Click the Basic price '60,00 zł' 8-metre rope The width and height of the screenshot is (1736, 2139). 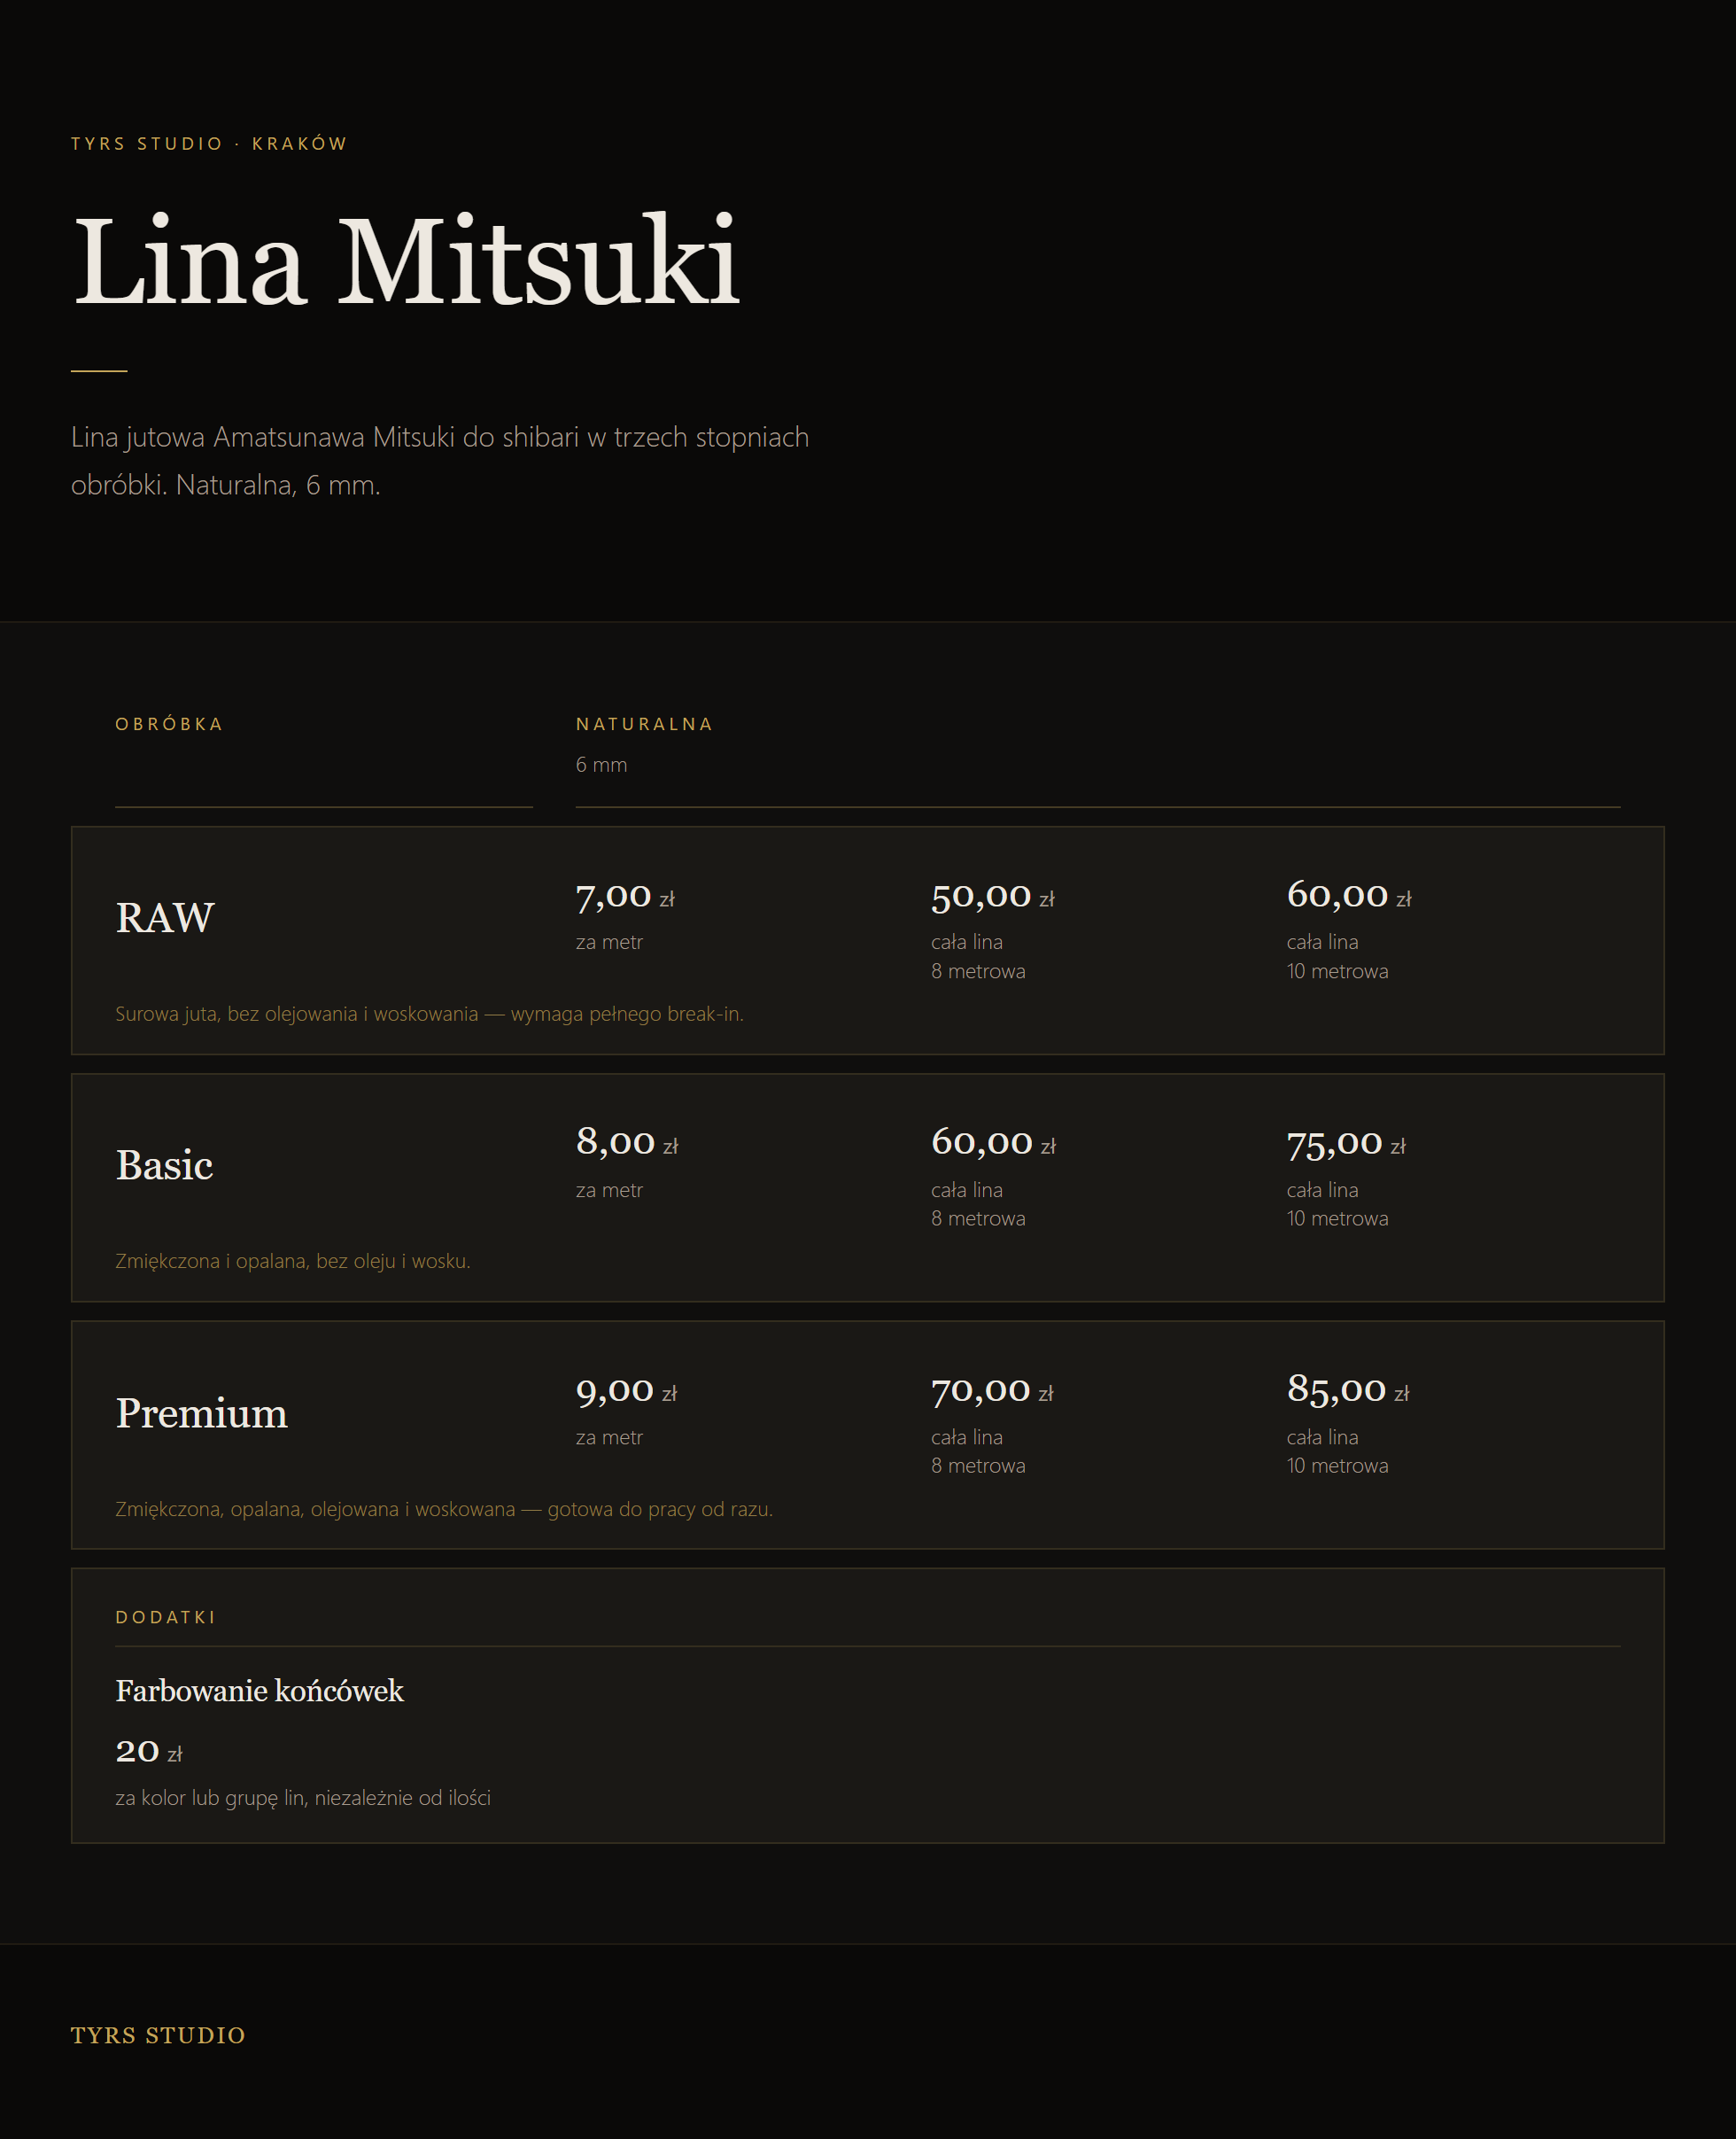[x=994, y=1142]
